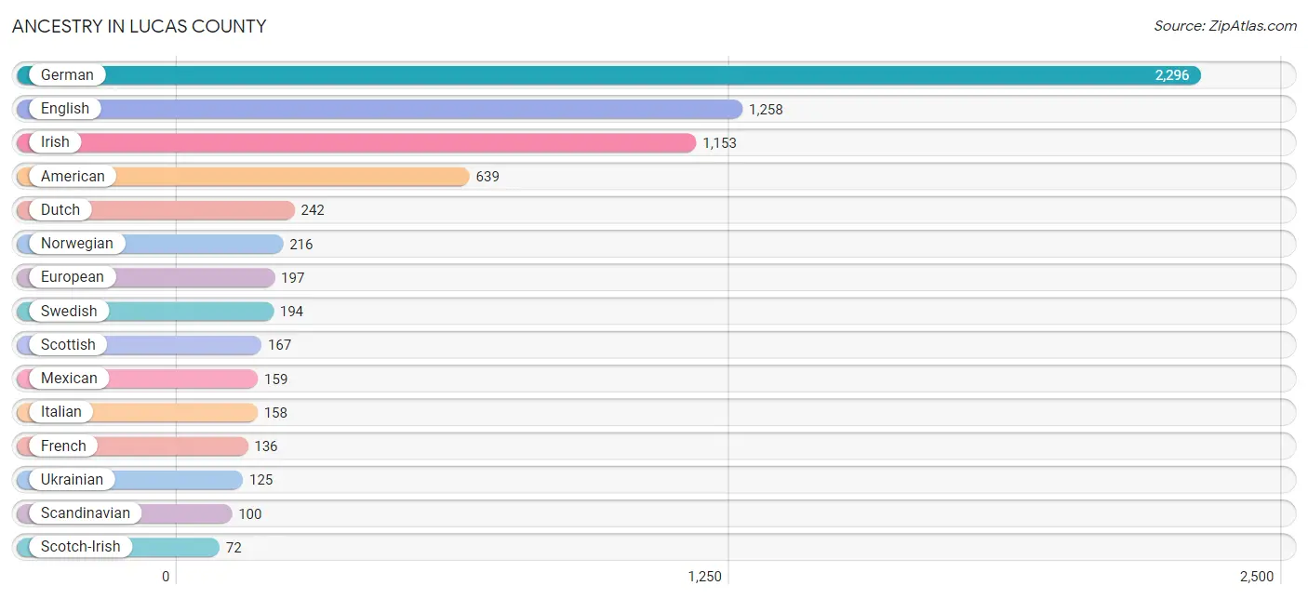Click the 1,153 value for Irish
The height and width of the screenshot is (599, 1308).
click(x=719, y=143)
